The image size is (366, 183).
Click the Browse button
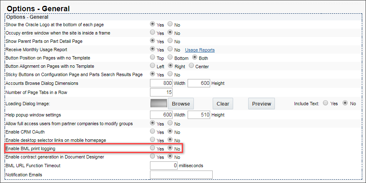[x=181, y=104]
